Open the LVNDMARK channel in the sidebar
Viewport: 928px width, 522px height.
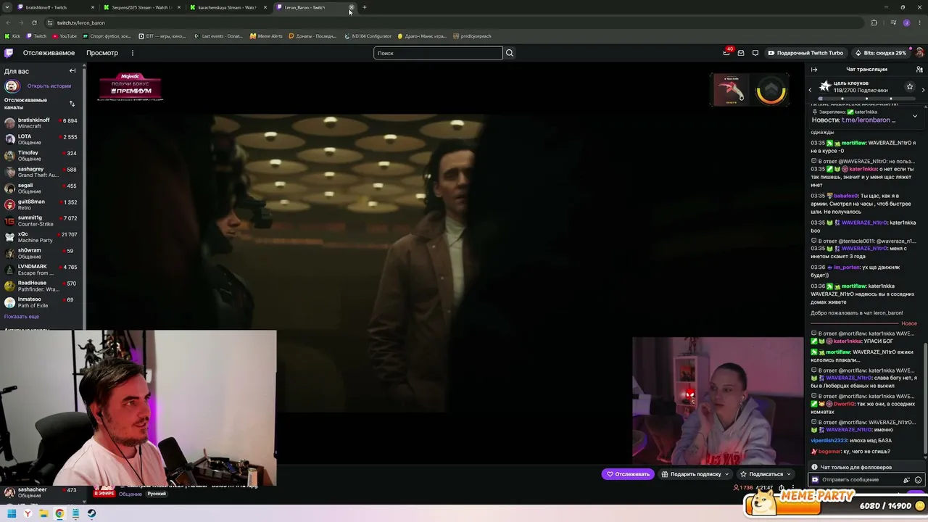click(42, 270)
